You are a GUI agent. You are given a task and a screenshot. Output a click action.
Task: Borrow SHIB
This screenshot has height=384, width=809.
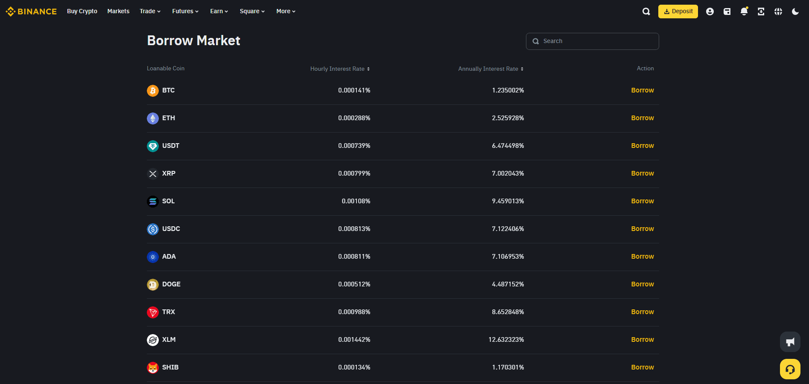[643, 367]
